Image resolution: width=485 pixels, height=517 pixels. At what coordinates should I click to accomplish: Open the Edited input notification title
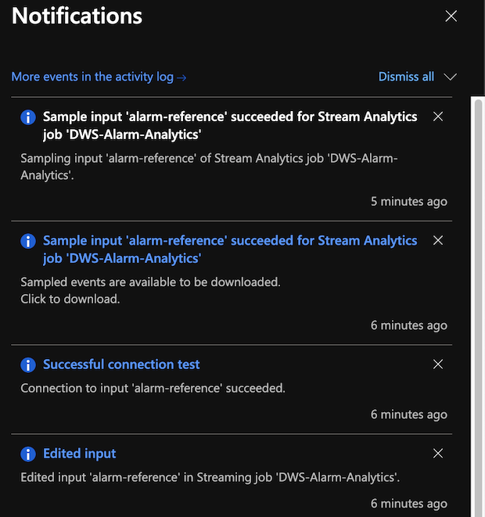[79, 454]
